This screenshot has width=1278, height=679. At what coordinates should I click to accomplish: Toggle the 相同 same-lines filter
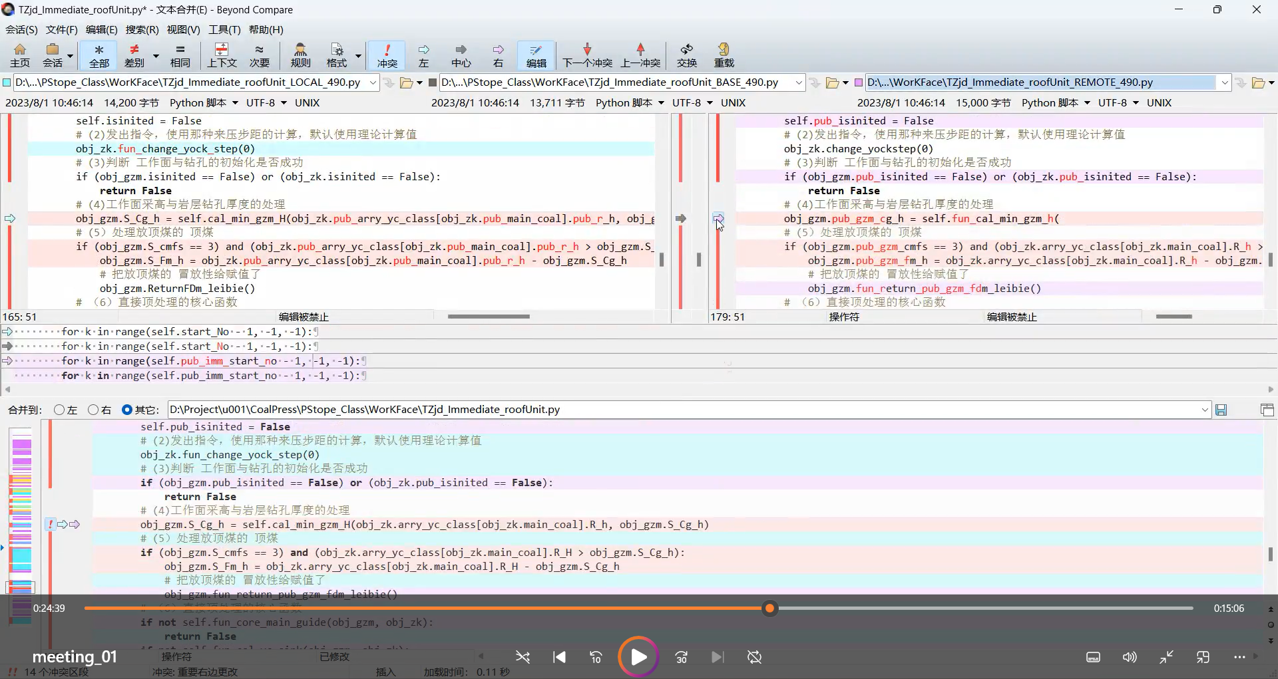pyautogui.click(x=180, y=55)
